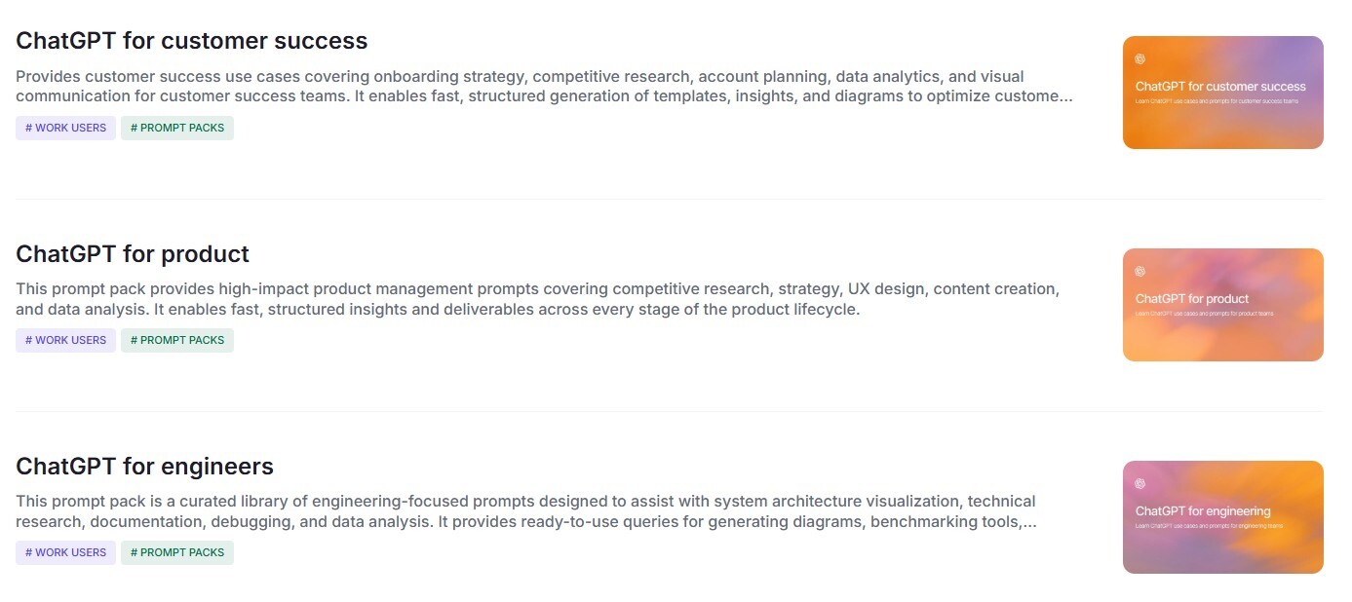Screen dimensions: 1352x602
Task: Click 'ChatGPT for engineering' text on thumbnail
Action: click(x=1203, y=511)
